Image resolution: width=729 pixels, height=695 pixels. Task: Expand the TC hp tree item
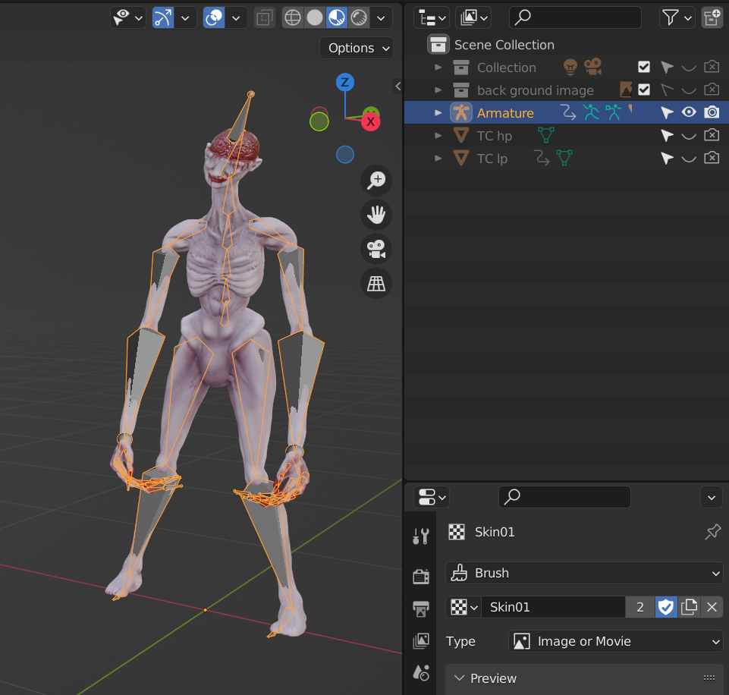point(438,135)
